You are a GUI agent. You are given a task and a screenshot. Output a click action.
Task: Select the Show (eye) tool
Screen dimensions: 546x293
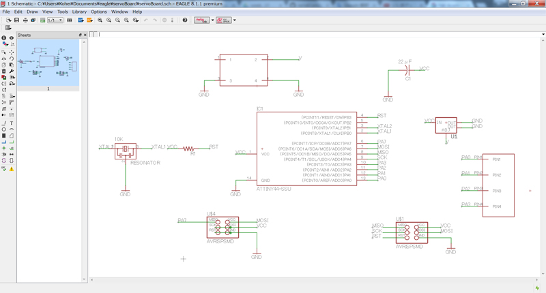tap(12, 37)
